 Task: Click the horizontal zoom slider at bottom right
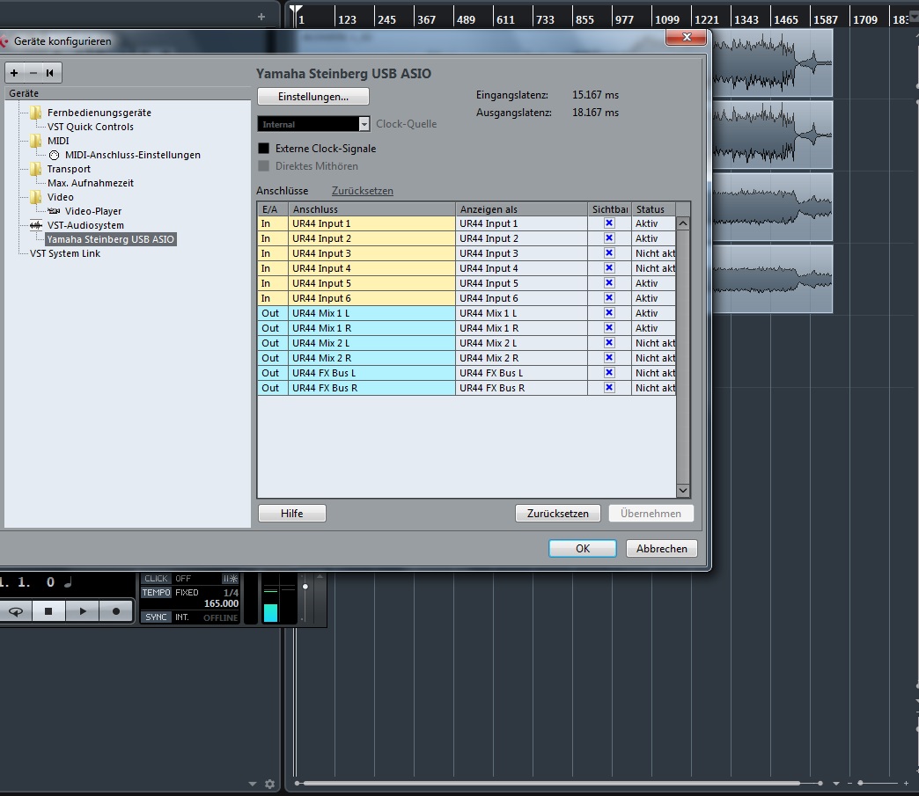877,783
